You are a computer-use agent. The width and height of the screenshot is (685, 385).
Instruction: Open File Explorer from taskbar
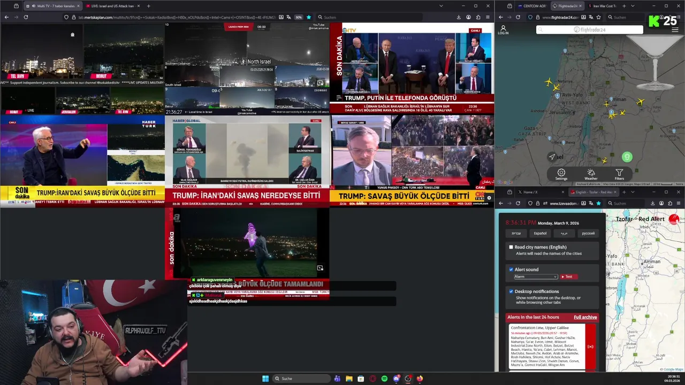(349, 379)
